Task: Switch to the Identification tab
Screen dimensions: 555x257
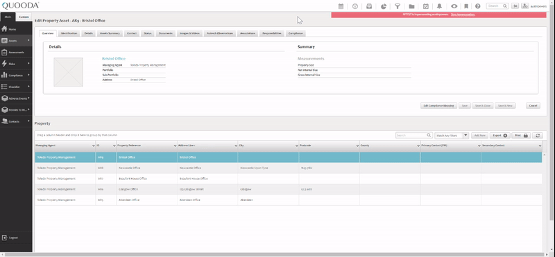Action: (x=69, y=33)
